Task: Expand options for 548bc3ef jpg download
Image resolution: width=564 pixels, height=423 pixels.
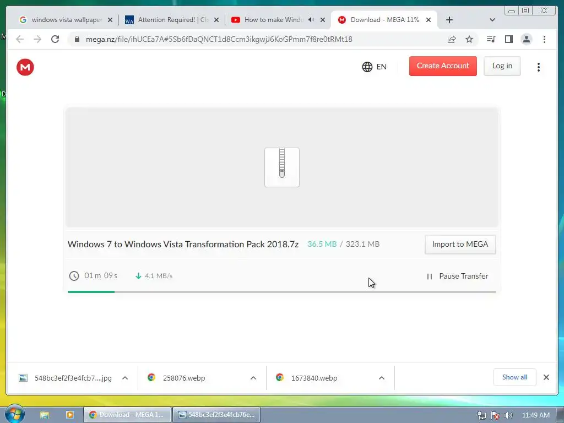Action: click(x=125, y=378)
